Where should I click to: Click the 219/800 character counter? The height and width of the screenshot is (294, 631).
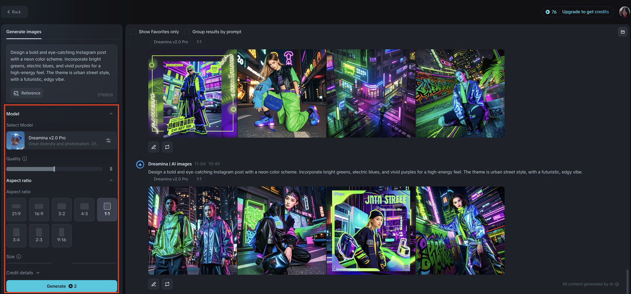pyautogui.click(x=105, y=95)
